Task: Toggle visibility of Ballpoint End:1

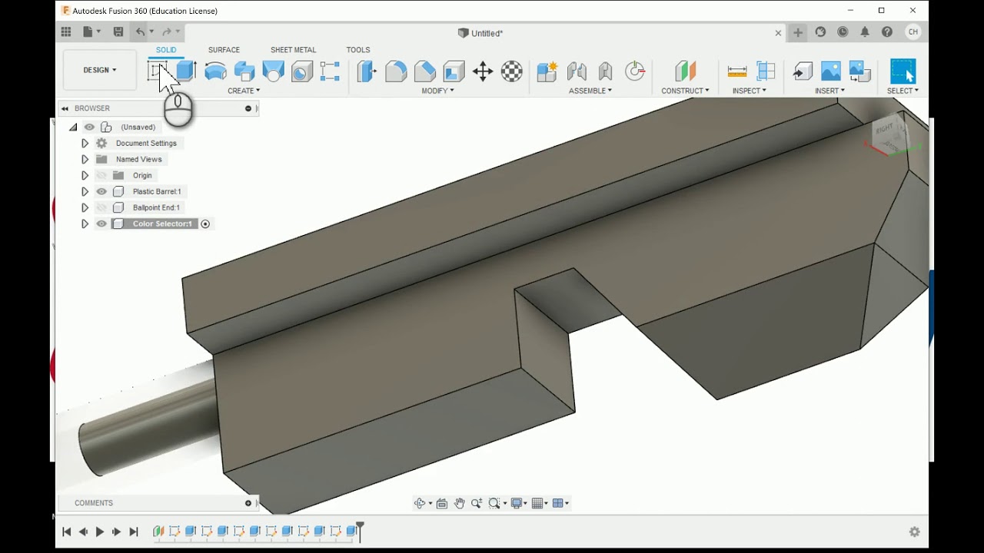Action: tap(101, 207)
